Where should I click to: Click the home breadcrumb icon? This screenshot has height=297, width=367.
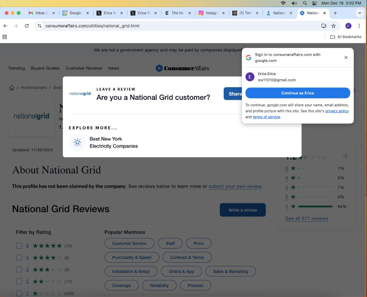click(x=12, y=88)
